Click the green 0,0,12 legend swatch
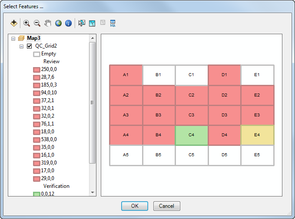Viewport: 295px width, 219px height. click(x=36, y=194)
